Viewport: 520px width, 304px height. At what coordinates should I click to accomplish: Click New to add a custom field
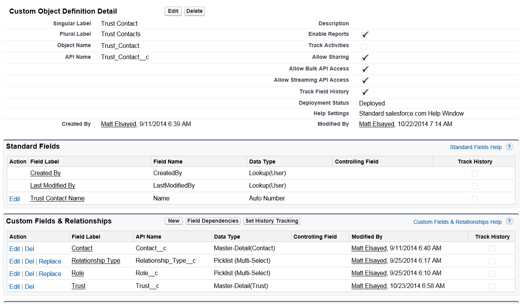[174, 221]
